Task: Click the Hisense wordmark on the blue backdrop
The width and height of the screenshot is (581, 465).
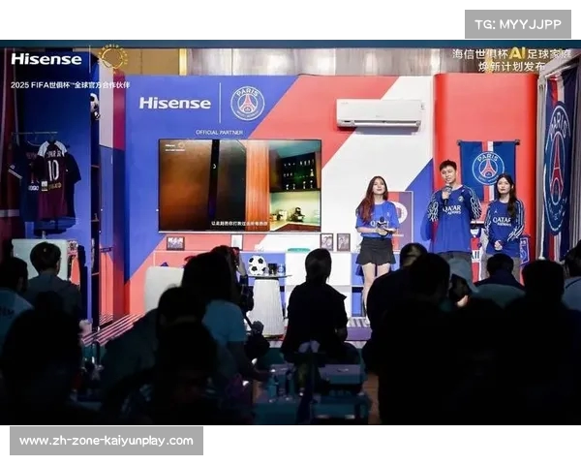Action: click(x=175, y=103)
